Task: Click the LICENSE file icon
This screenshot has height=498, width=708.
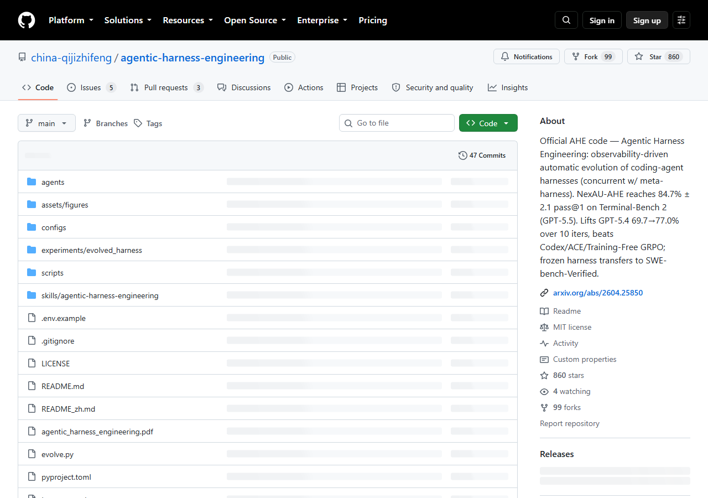Action: pos(32,364)
